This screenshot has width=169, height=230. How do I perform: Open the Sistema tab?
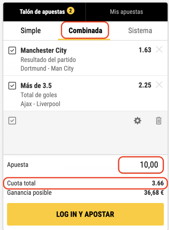click(x=140, y=31)
